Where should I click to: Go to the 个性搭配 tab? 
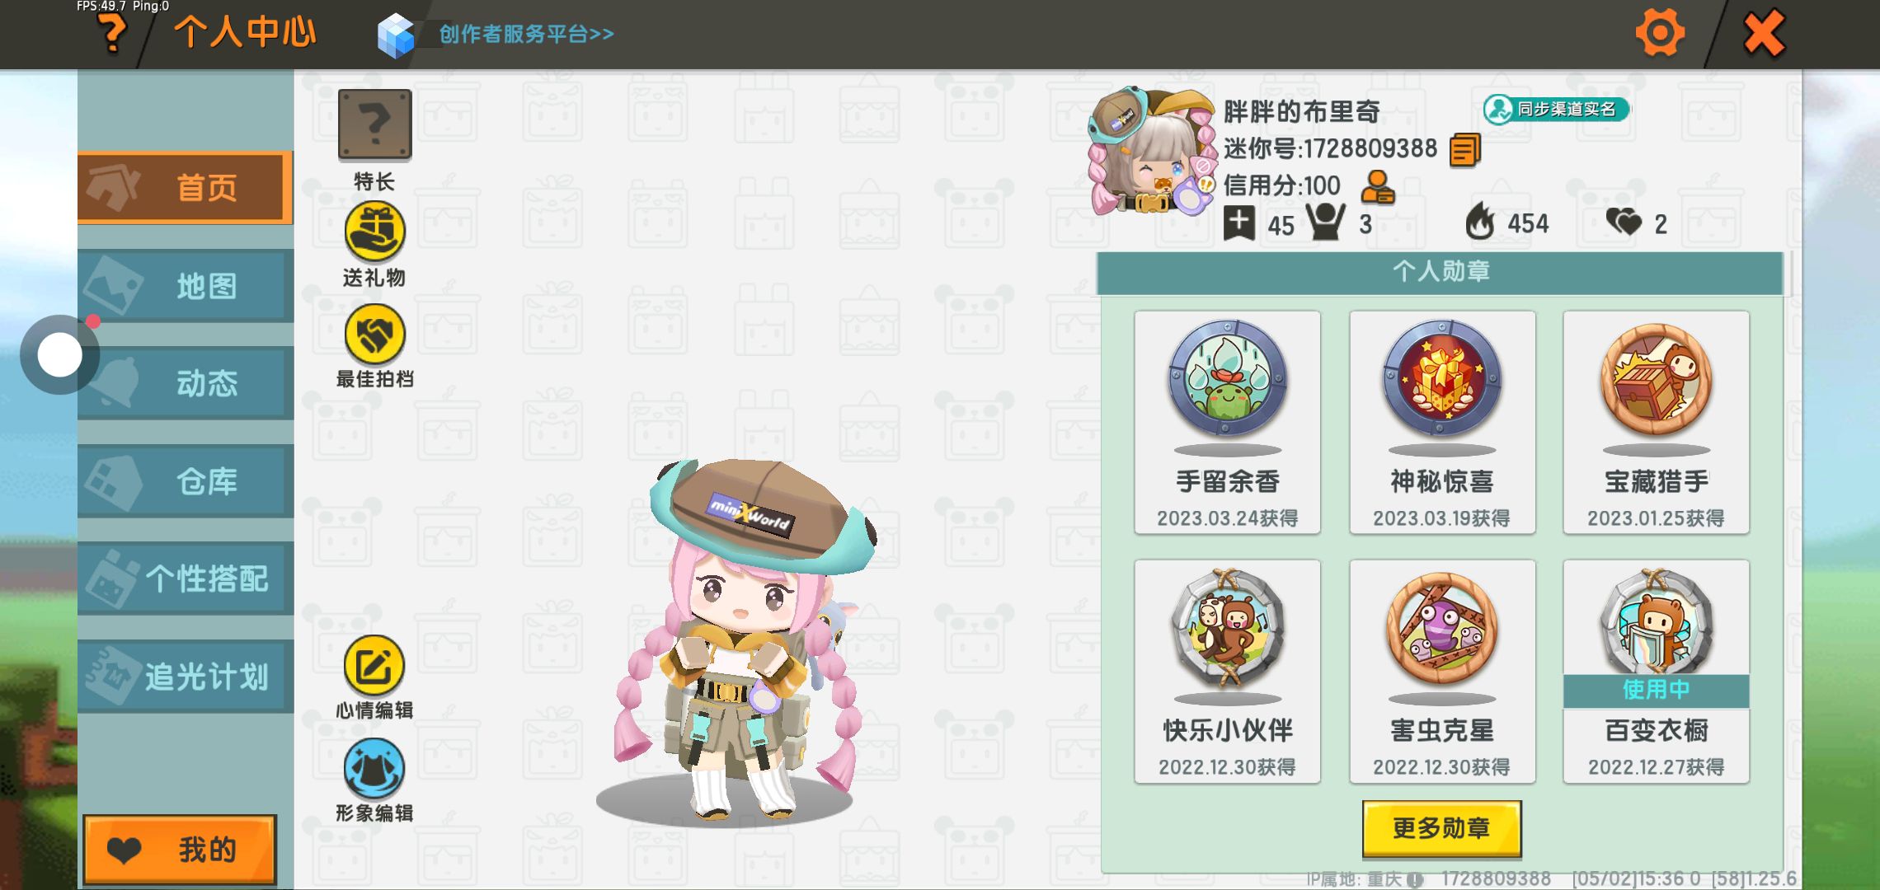186,578
